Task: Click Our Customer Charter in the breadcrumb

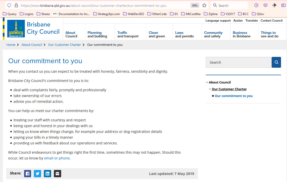Action: click(64, 45)
